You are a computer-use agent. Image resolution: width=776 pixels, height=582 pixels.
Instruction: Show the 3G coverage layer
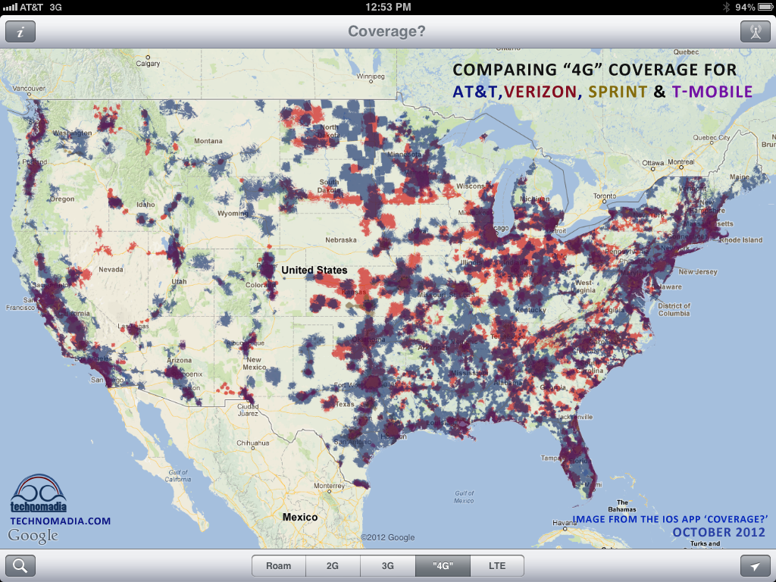(x=387, y=566)
